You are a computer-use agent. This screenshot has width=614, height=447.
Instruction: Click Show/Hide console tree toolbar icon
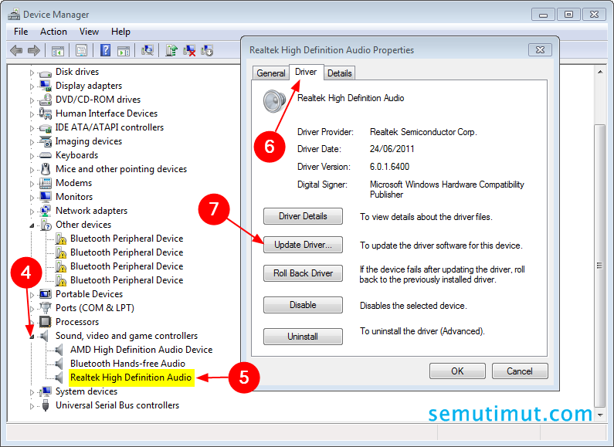click(x=58, y=50)
